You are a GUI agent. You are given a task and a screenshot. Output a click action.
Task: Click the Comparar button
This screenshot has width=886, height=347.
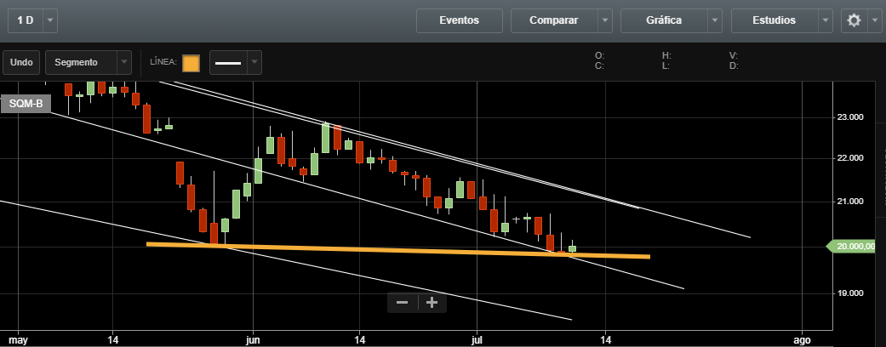pos(554,21)
